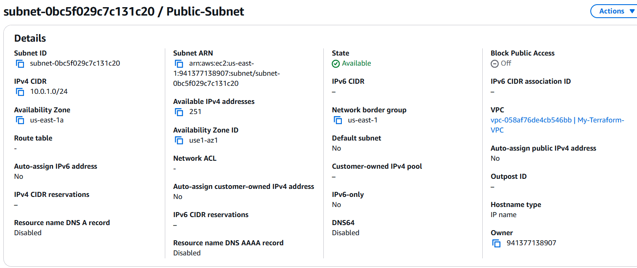Copy the Network border group us-east-1

click(x=338, y=120)
